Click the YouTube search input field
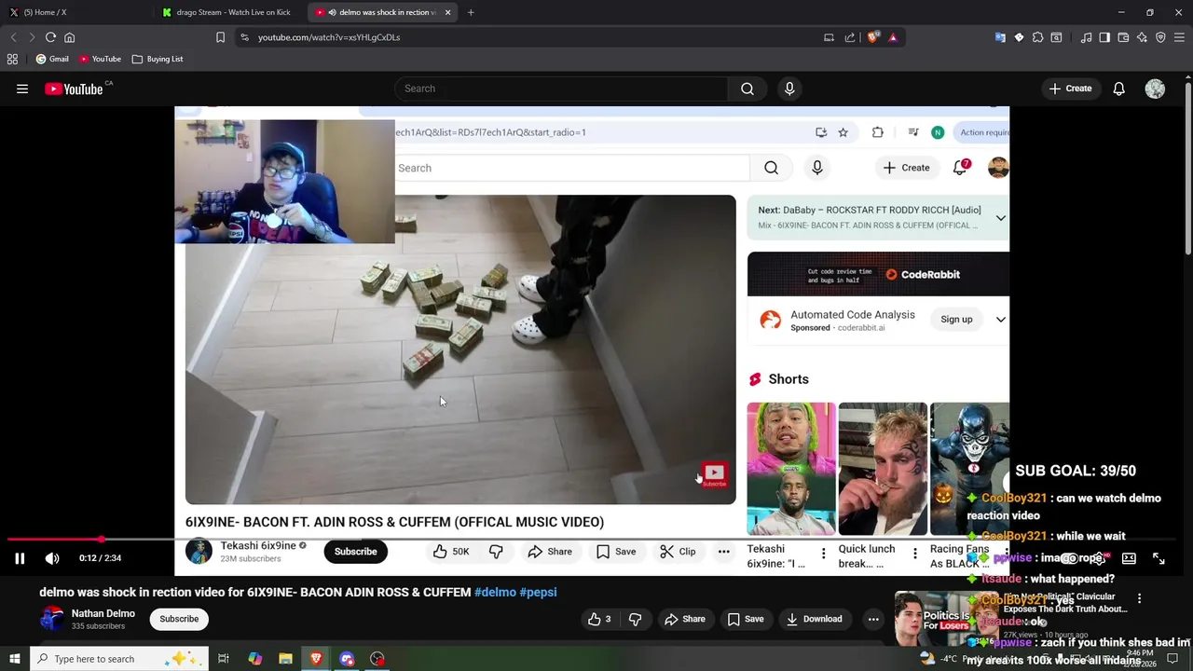The height and width of the screenshot is (671, 1193). click(561, 89)
